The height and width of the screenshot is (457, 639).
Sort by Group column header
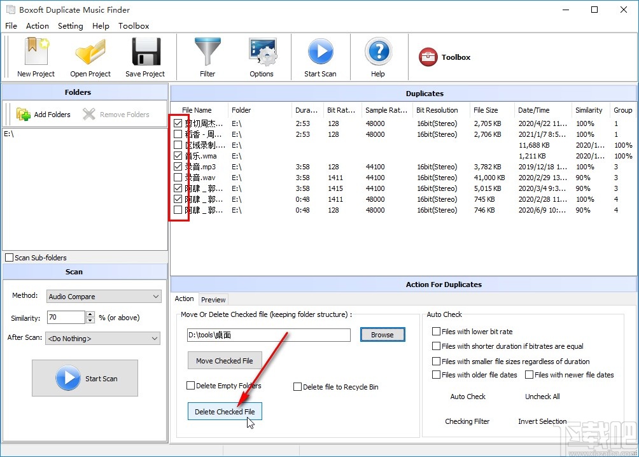[x=622, y=110]
